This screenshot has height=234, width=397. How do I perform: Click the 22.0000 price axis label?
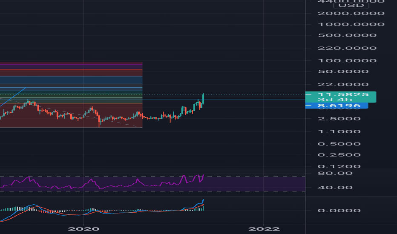pos(343,85)
